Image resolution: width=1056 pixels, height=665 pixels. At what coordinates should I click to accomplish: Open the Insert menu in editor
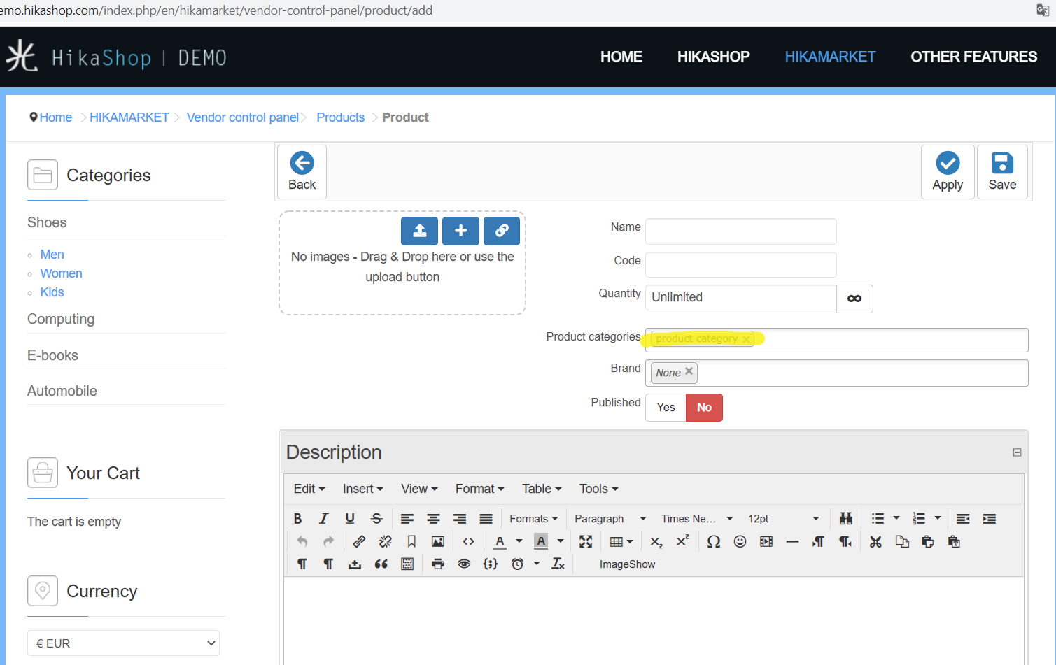pos(362,489)
